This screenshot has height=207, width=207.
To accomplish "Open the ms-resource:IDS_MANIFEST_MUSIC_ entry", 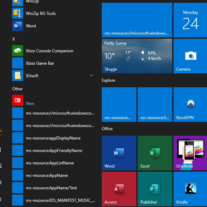I will pos(53,200).
